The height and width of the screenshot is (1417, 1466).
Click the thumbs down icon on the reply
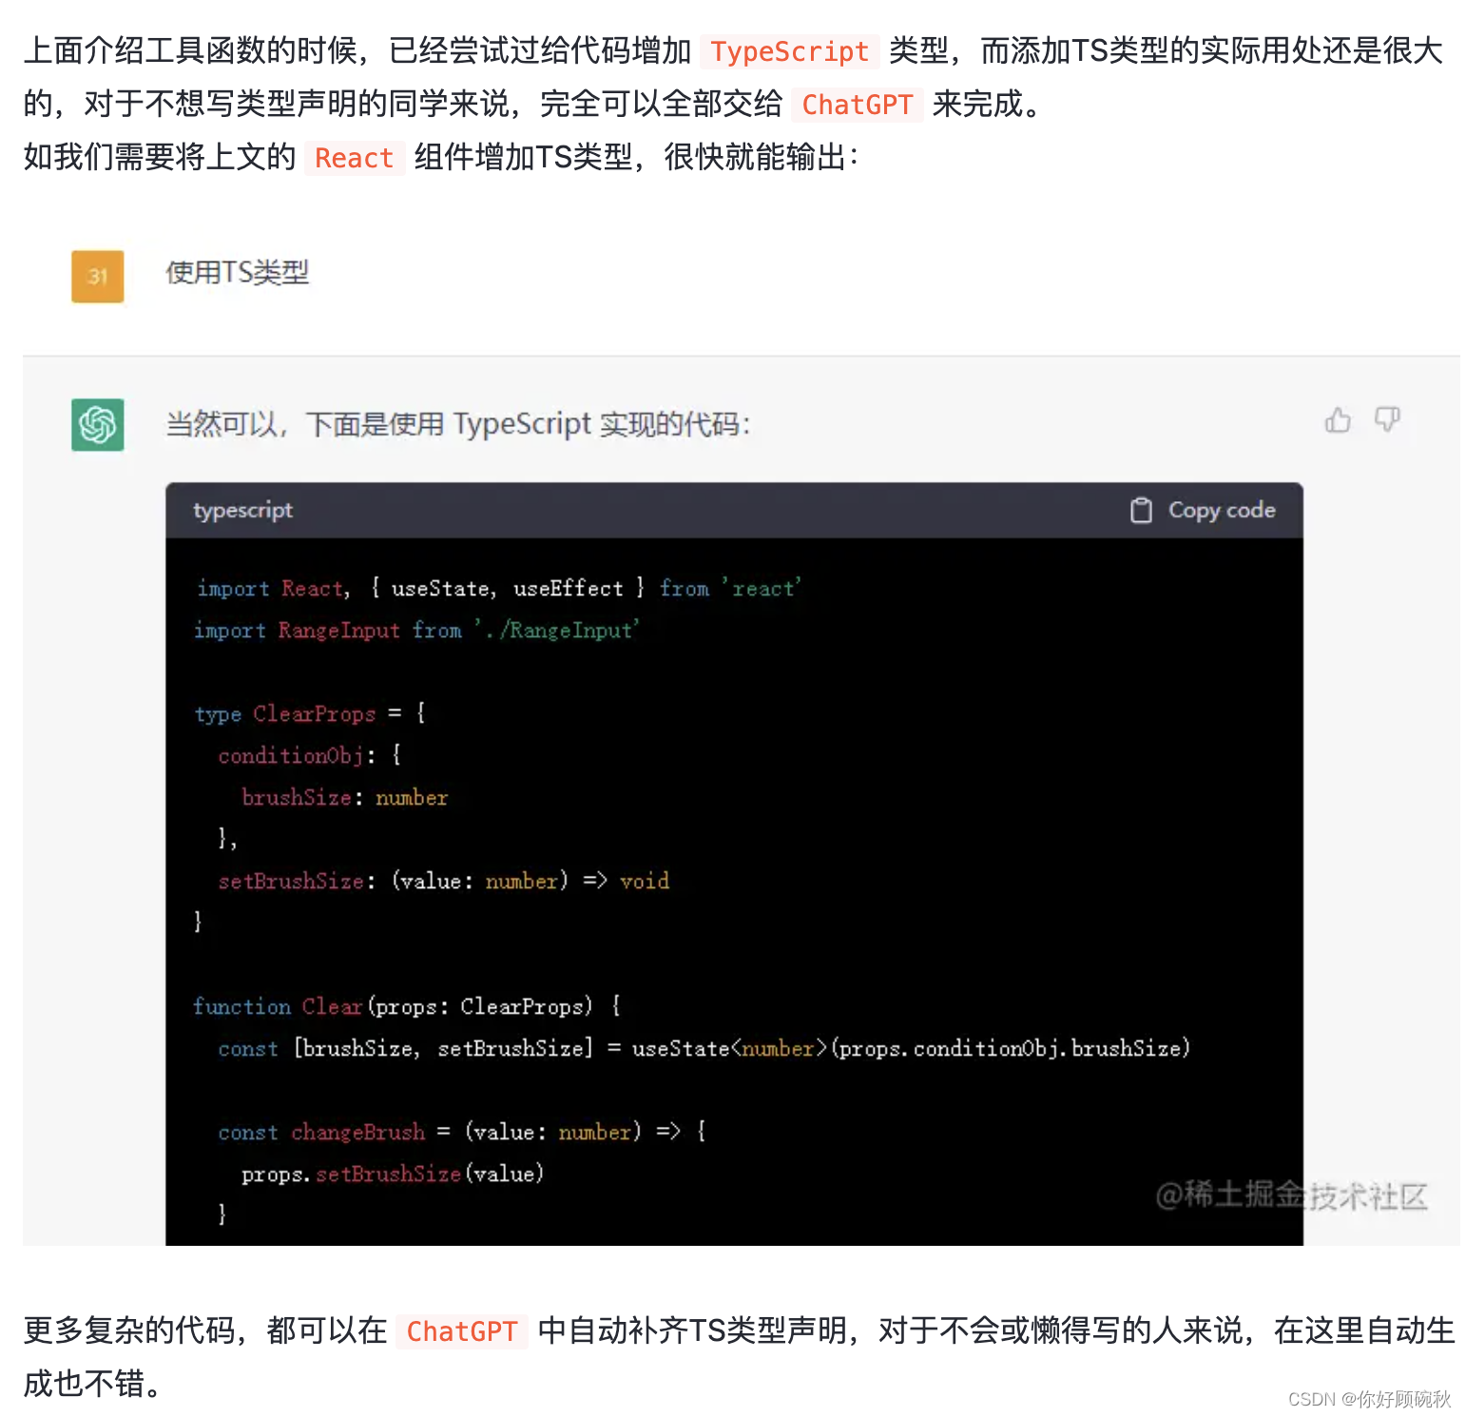1387,419
